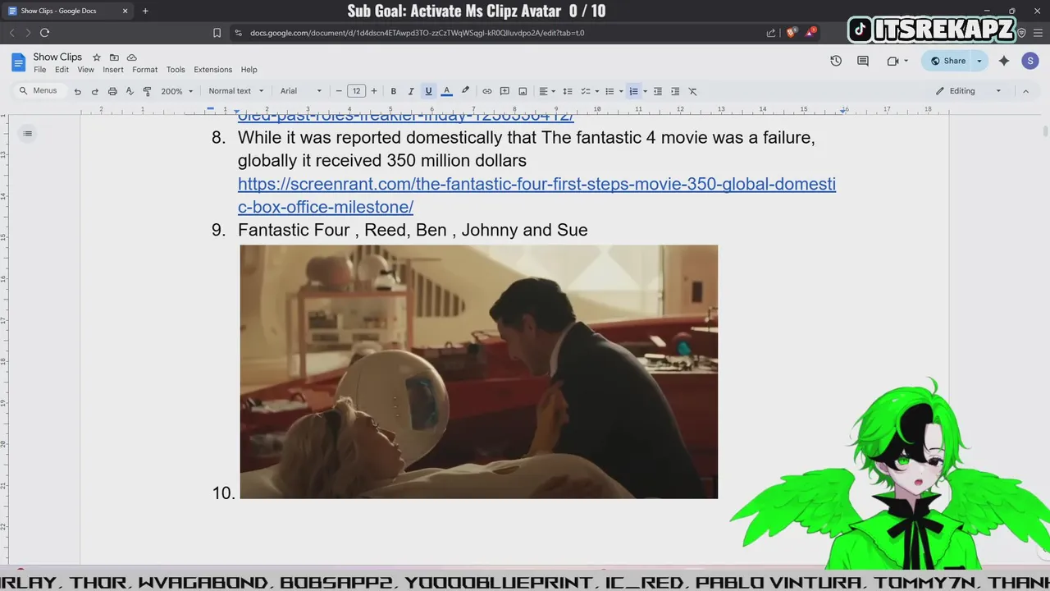This screenshot has height=591, width=1050.
Task: Open the Insert menu
Action: tap(113, 70)
